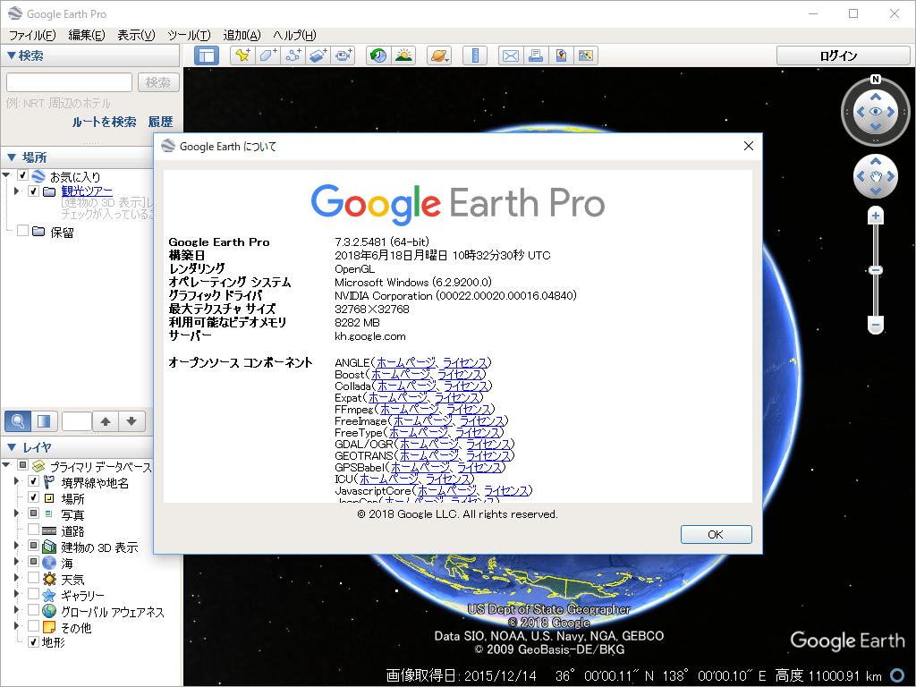916x687 pixels.
Task: Click the Email icon in the toolbar
Action: [510, 55]
